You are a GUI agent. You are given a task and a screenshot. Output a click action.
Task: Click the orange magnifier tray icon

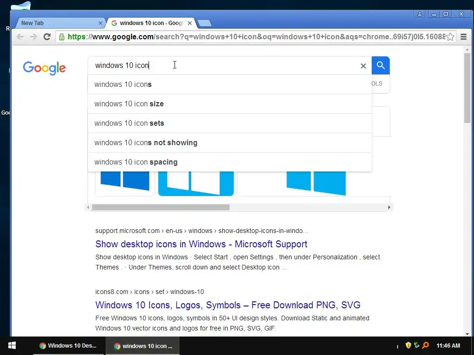425,345
